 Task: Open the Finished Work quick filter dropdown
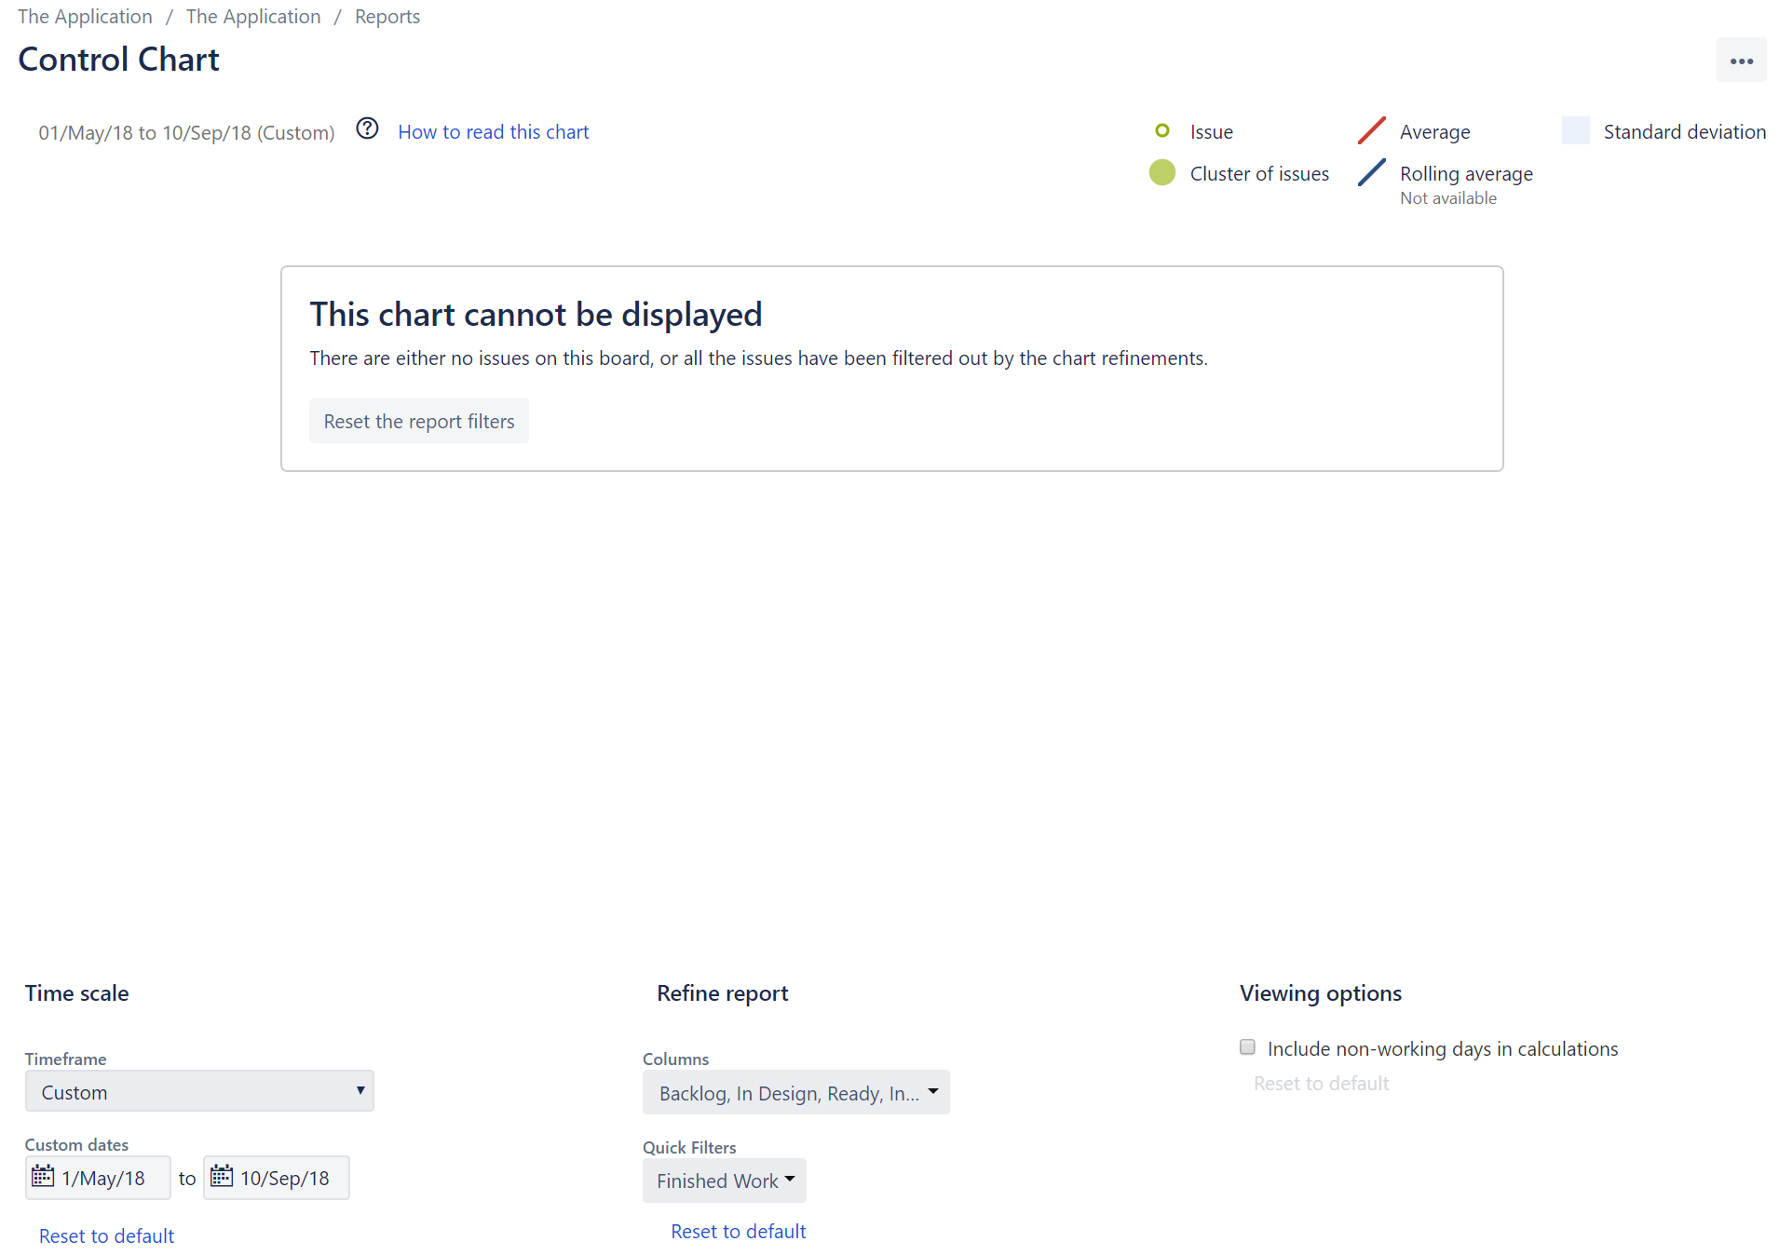724,1181
